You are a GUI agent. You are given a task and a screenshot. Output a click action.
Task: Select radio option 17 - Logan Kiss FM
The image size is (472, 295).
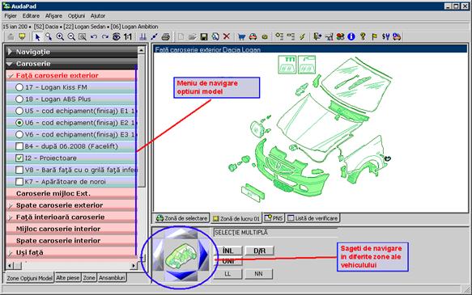[x=19, y=87]
